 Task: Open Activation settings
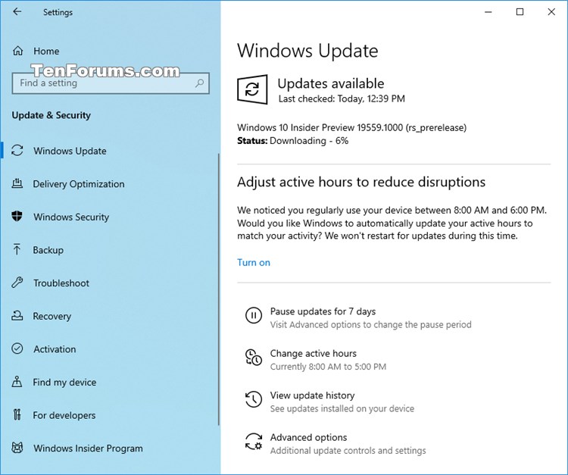click(x=55, y=349)
